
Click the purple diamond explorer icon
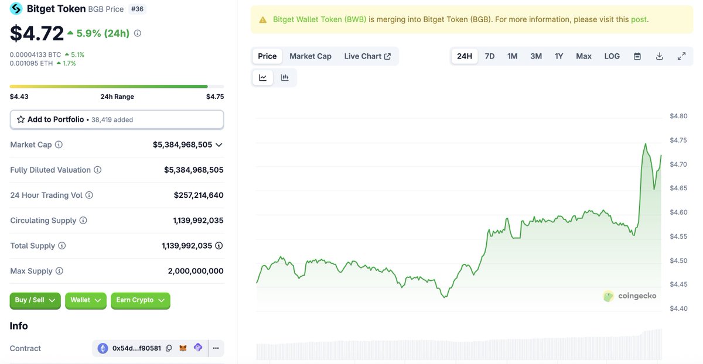pos(198,348)
